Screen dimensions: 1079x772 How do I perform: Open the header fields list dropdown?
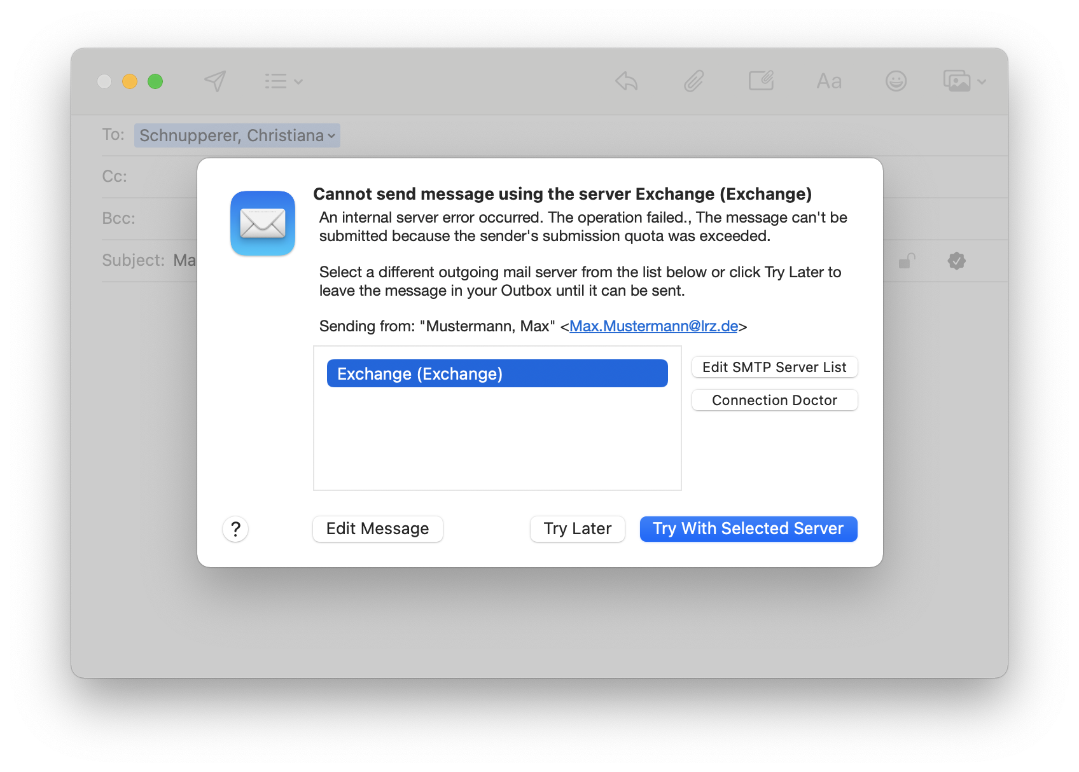284,81
